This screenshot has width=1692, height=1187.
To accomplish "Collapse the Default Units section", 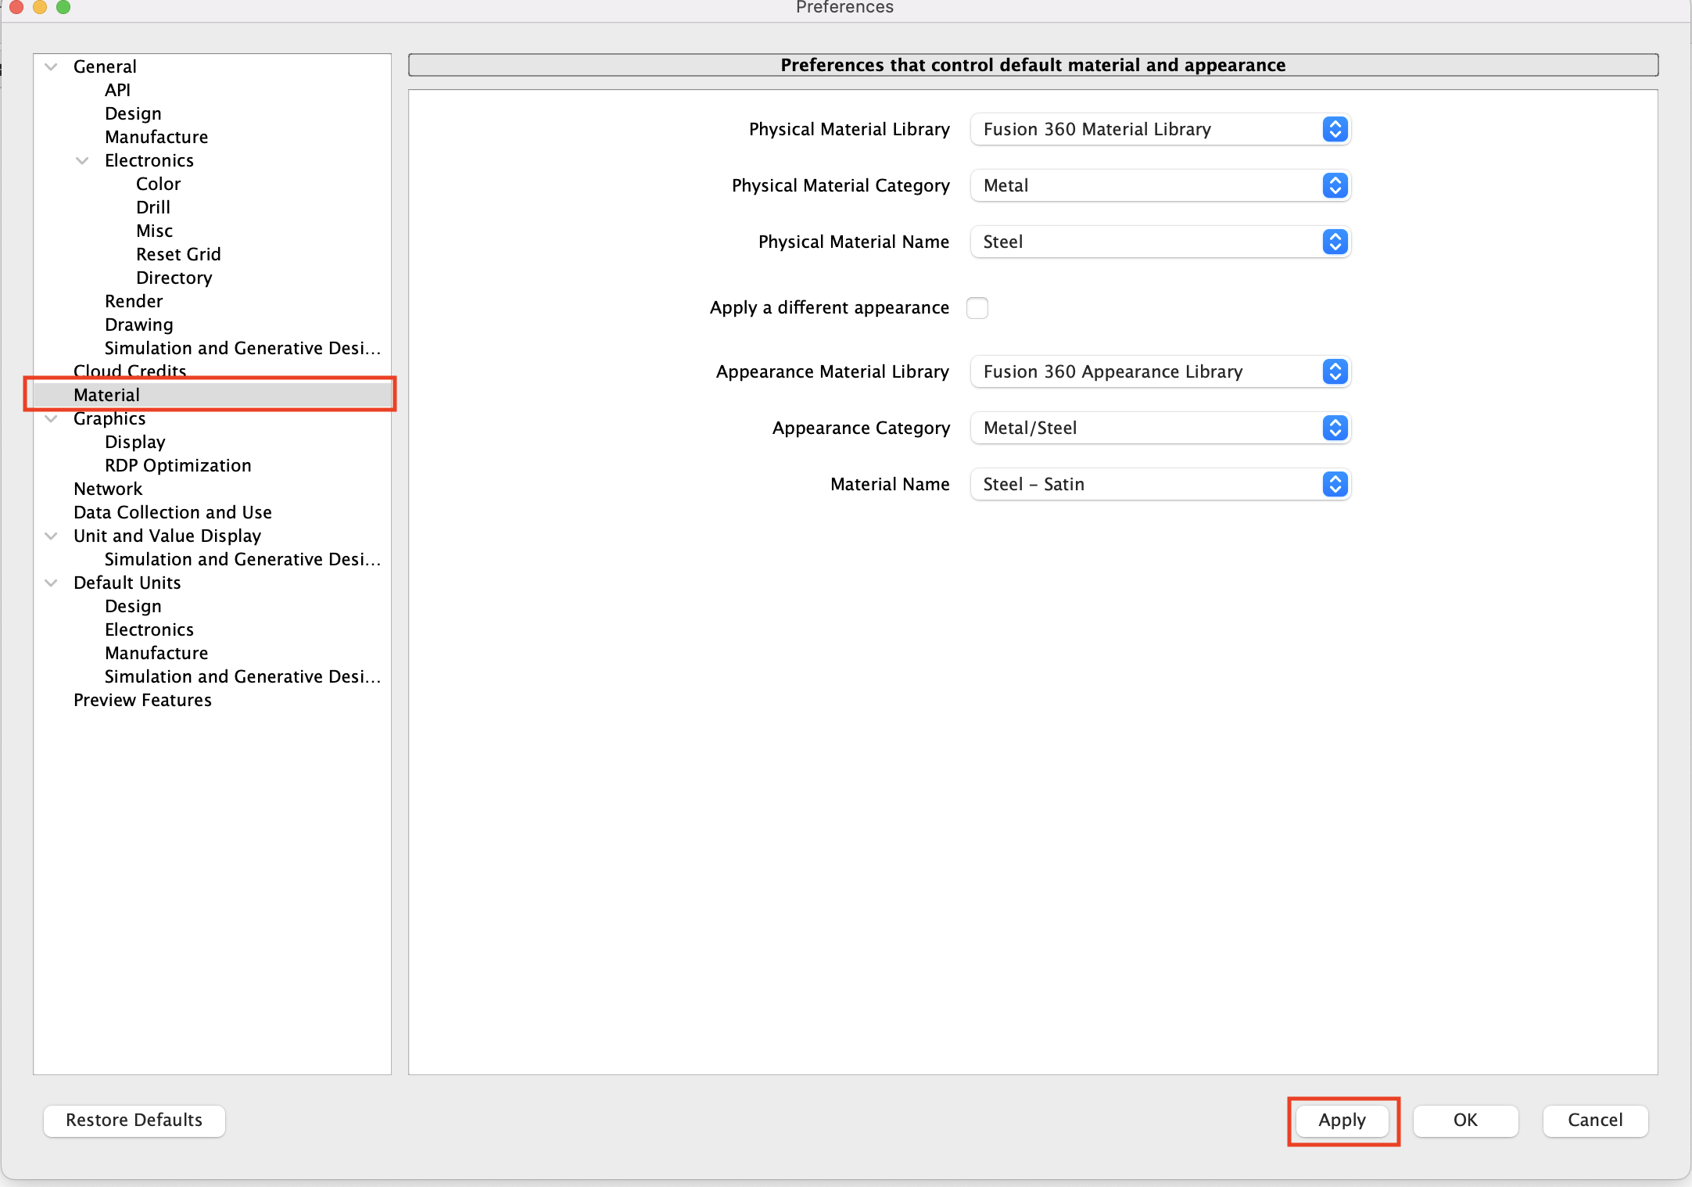I will coord(52,583).
